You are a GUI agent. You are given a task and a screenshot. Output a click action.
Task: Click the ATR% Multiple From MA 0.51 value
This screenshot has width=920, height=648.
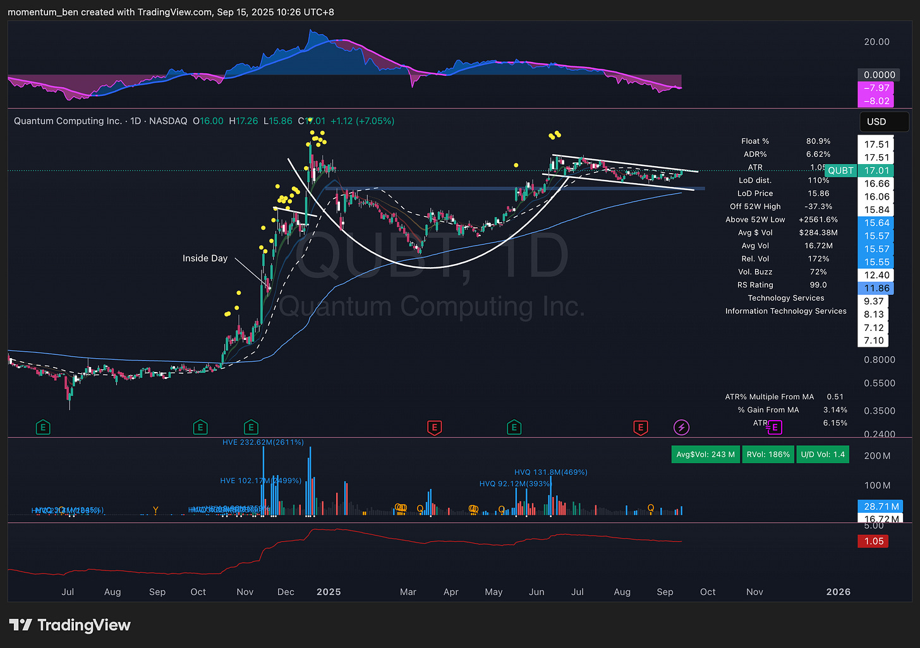835,397
